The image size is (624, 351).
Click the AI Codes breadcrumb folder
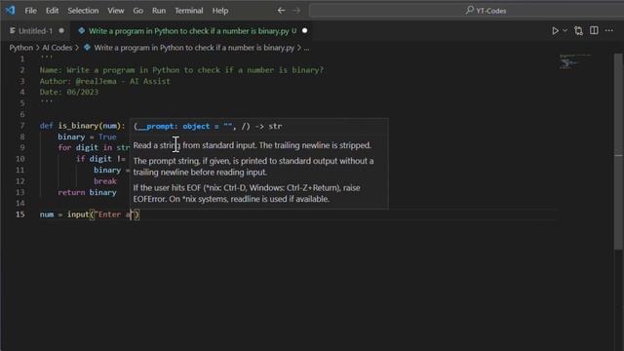(58, 48)
